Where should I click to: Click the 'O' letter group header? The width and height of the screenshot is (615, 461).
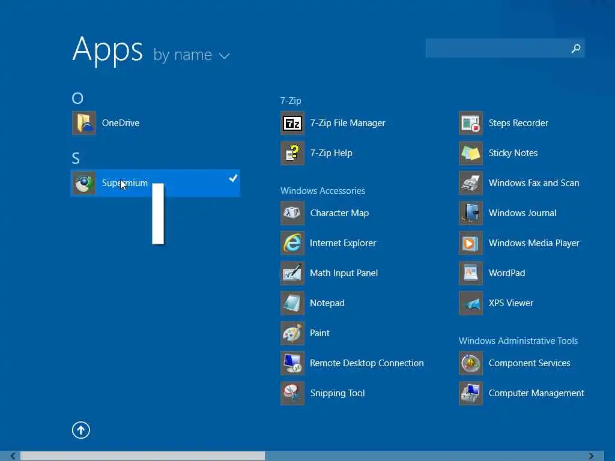pos(77,98)
